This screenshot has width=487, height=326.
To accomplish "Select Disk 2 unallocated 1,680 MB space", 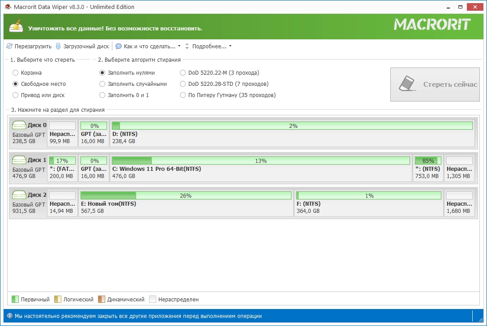I will pyautogui.click(x=459, y=203).
